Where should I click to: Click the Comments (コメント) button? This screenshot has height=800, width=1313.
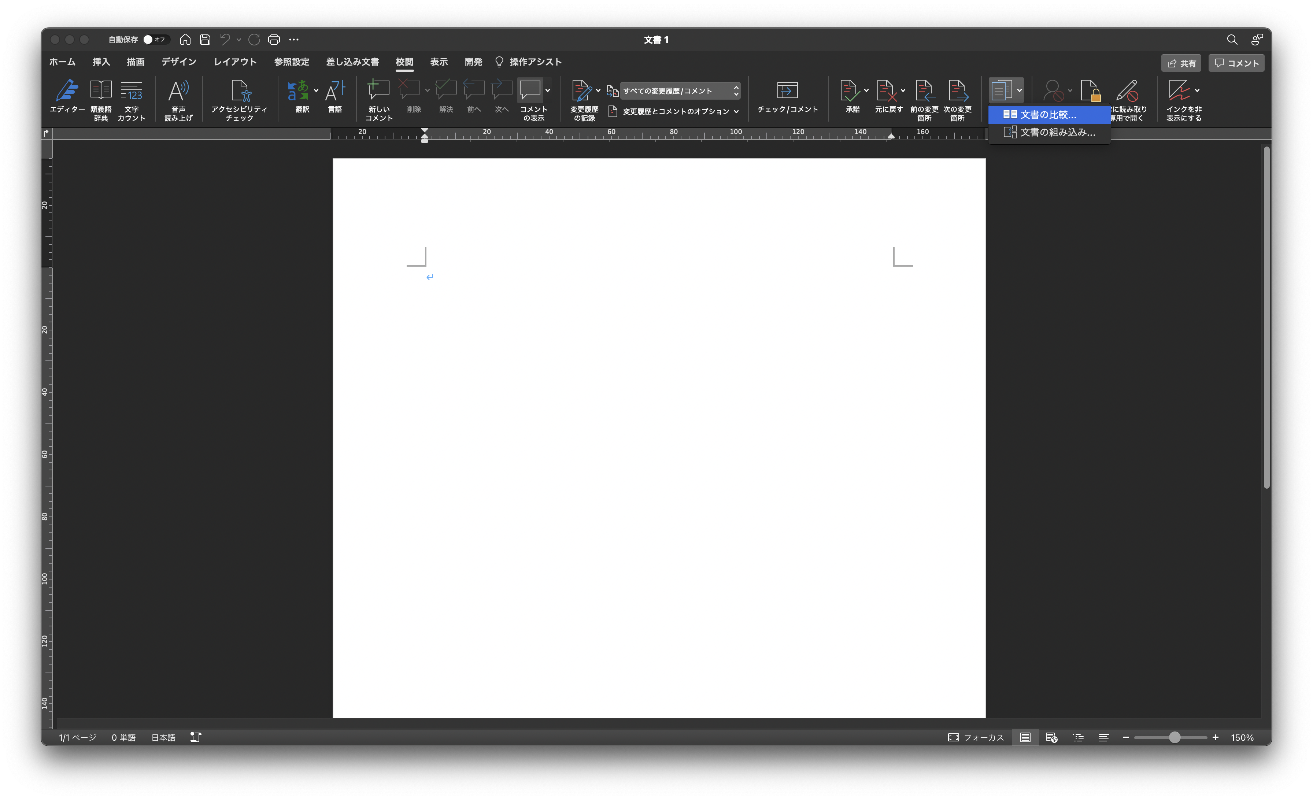click(x=1236, y=63)
